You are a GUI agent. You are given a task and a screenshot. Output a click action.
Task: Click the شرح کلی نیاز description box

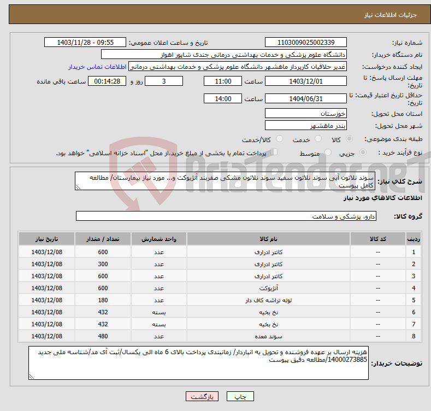tap(225, 181)
